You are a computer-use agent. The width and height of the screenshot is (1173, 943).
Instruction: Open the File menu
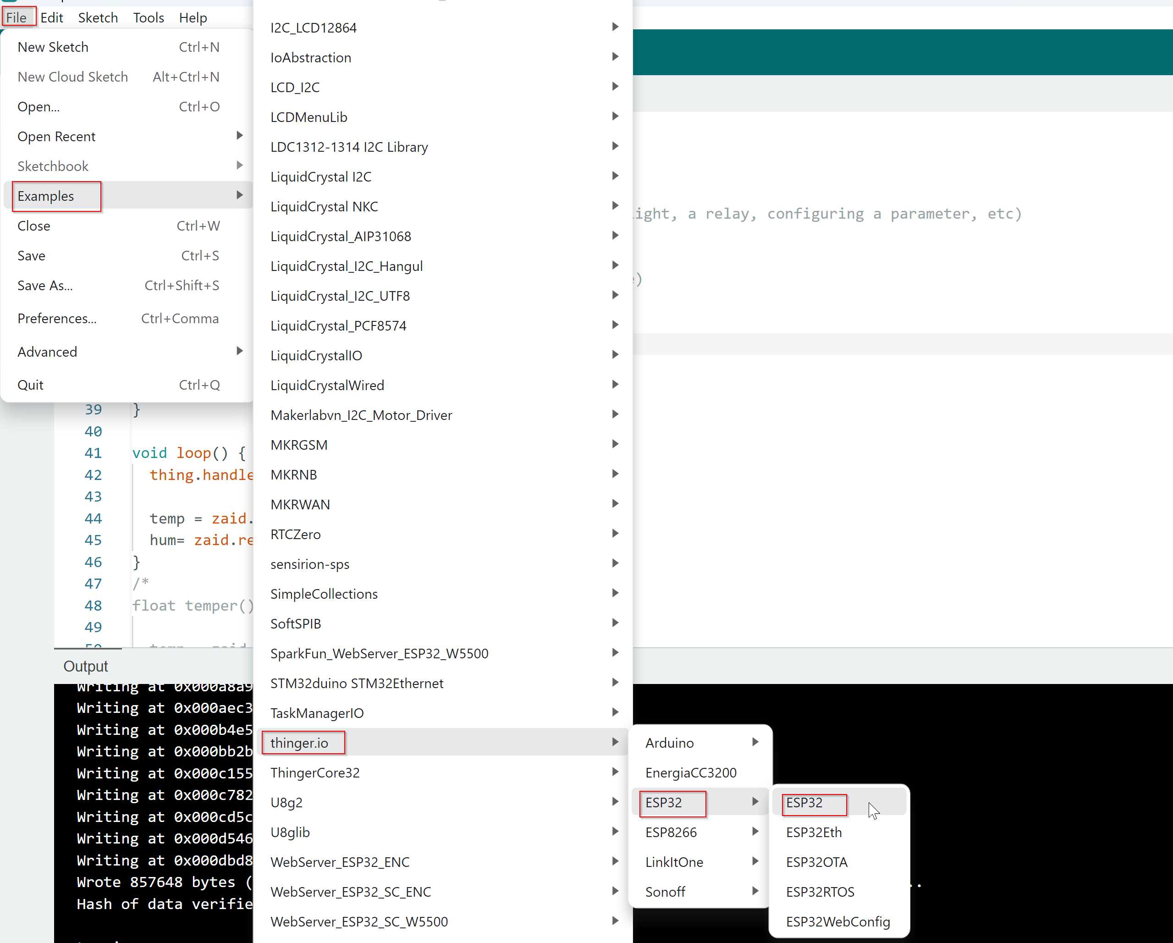(17, 17)
